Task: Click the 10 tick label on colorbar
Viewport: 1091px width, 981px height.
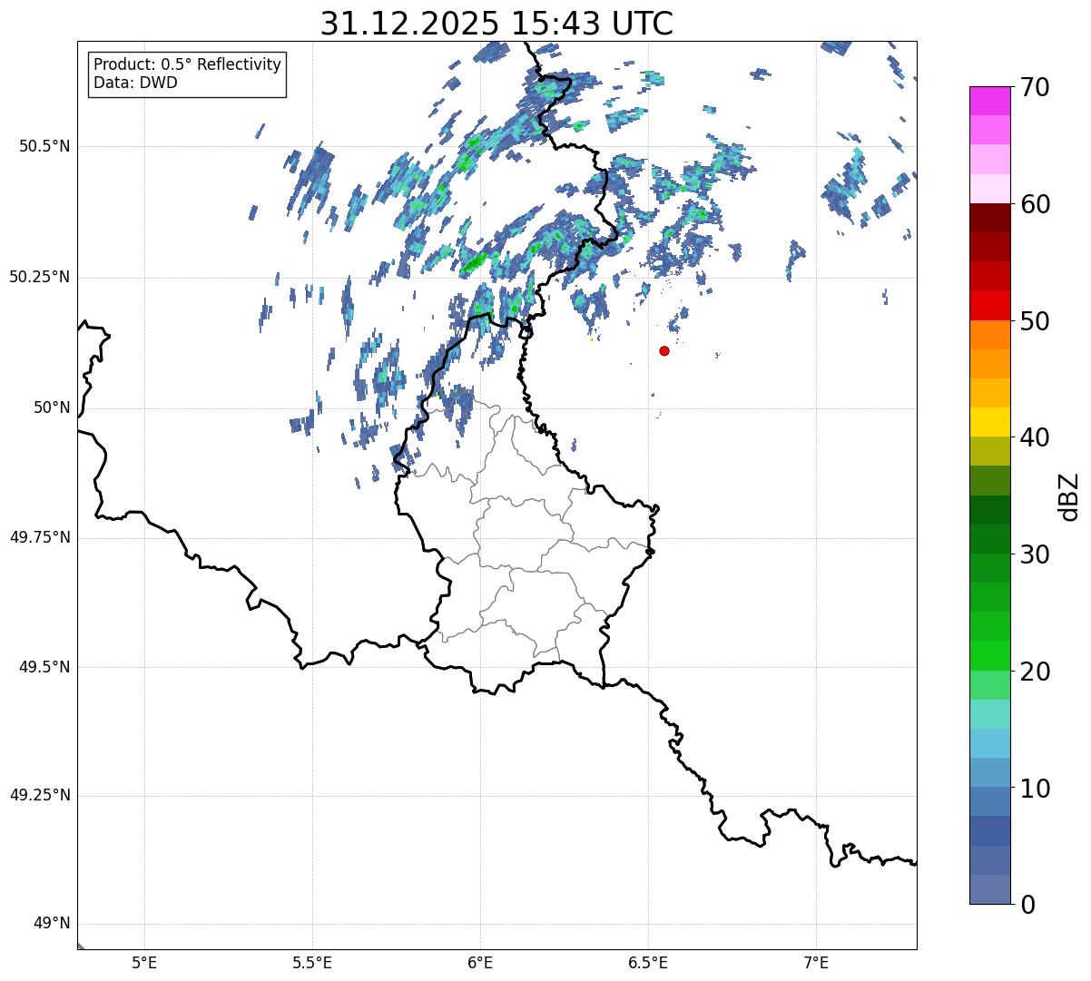Action: [x=1035, y=788]
